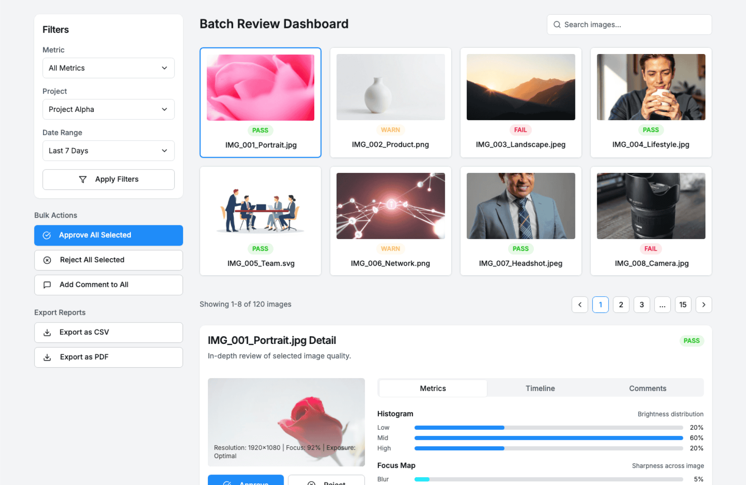
Task: Go to previous page with left chevron
Action: pyautogui.click(x=580, y=305)
